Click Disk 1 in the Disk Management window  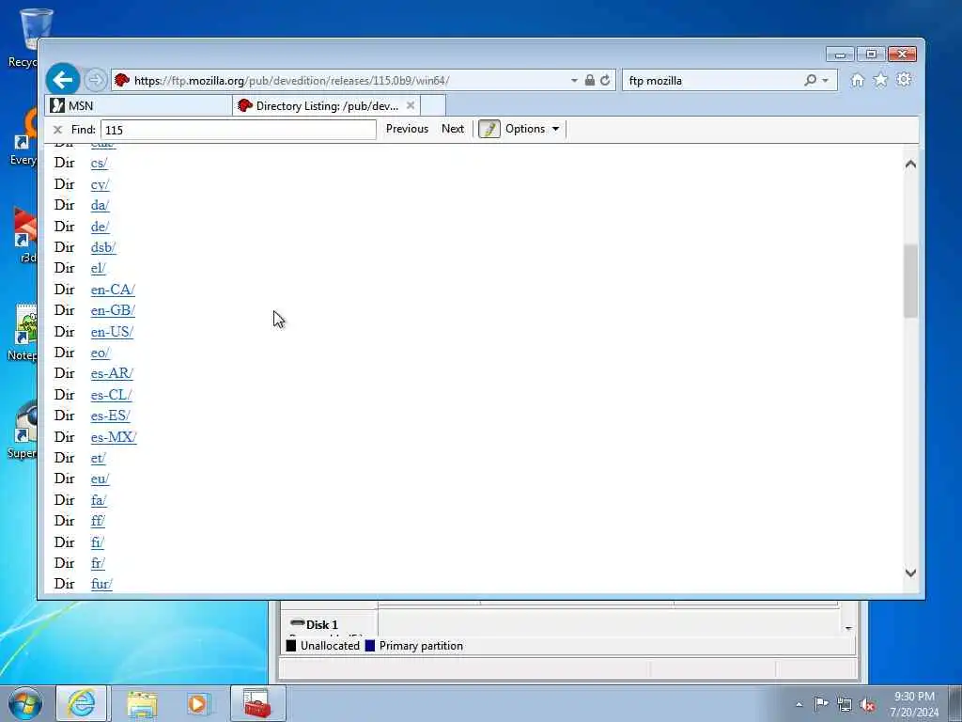[x=321, y=624]
